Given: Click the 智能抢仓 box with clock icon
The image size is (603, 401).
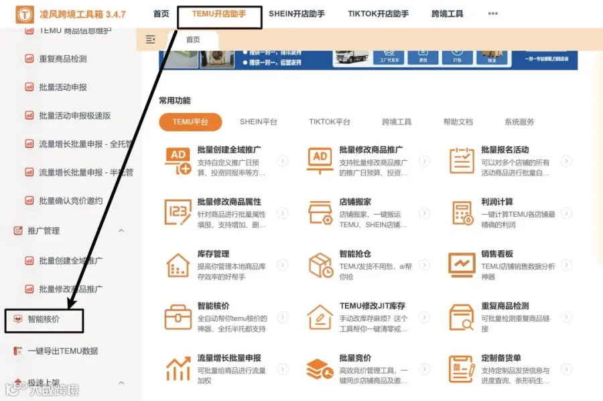Looking at the screenshot, I should coord(321,265).
